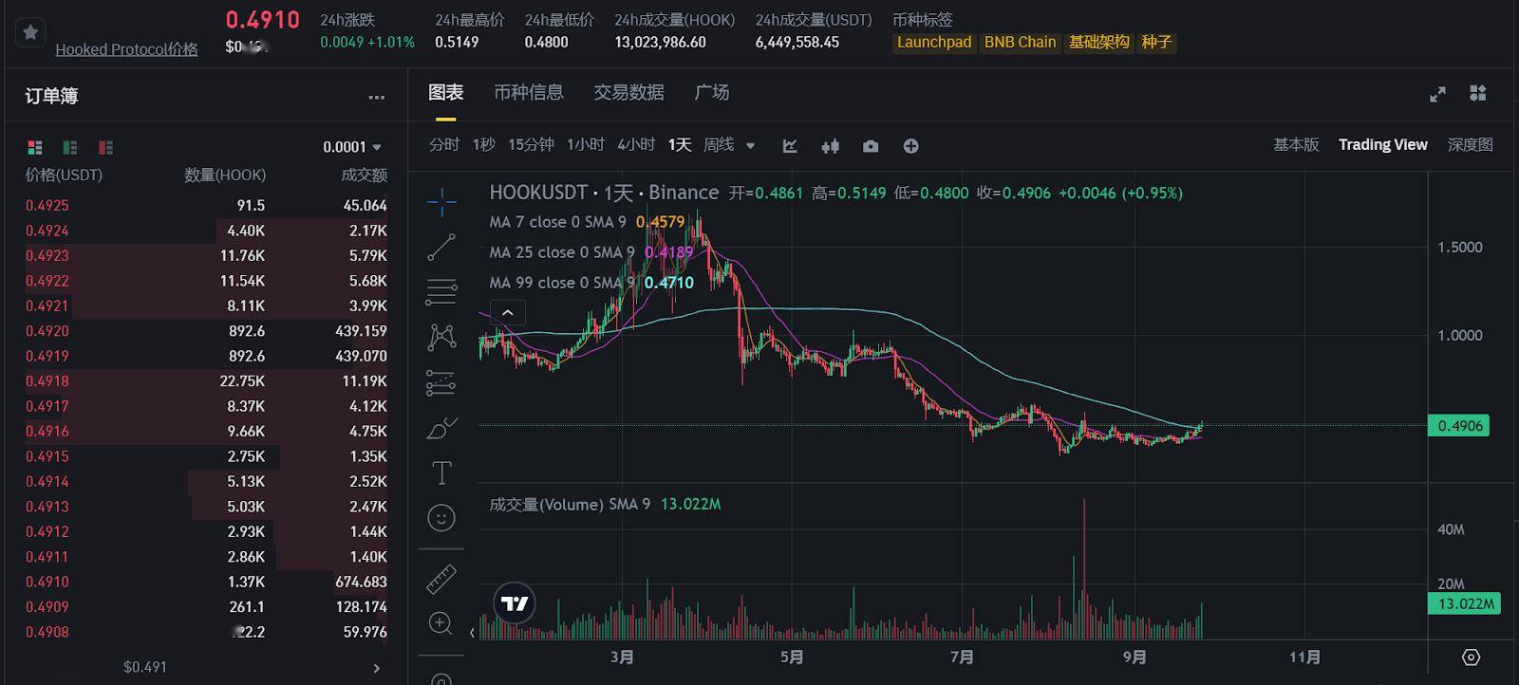Select the zoom in tool
The height and width of the screenshot is (685, 1519).
(441, 623)
